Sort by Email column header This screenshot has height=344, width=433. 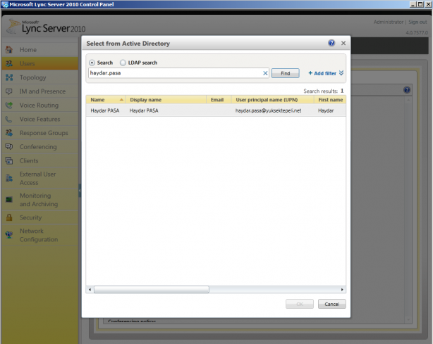pos(219,100)
